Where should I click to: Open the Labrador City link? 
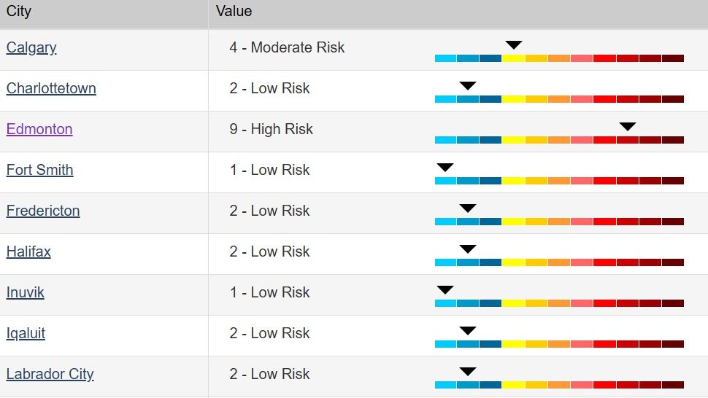[50, 375]
